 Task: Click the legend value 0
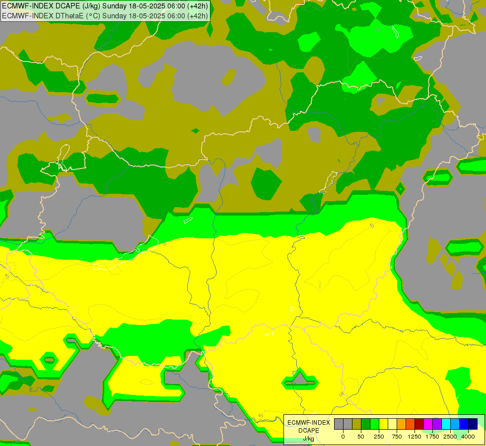[x=343, y=437]
